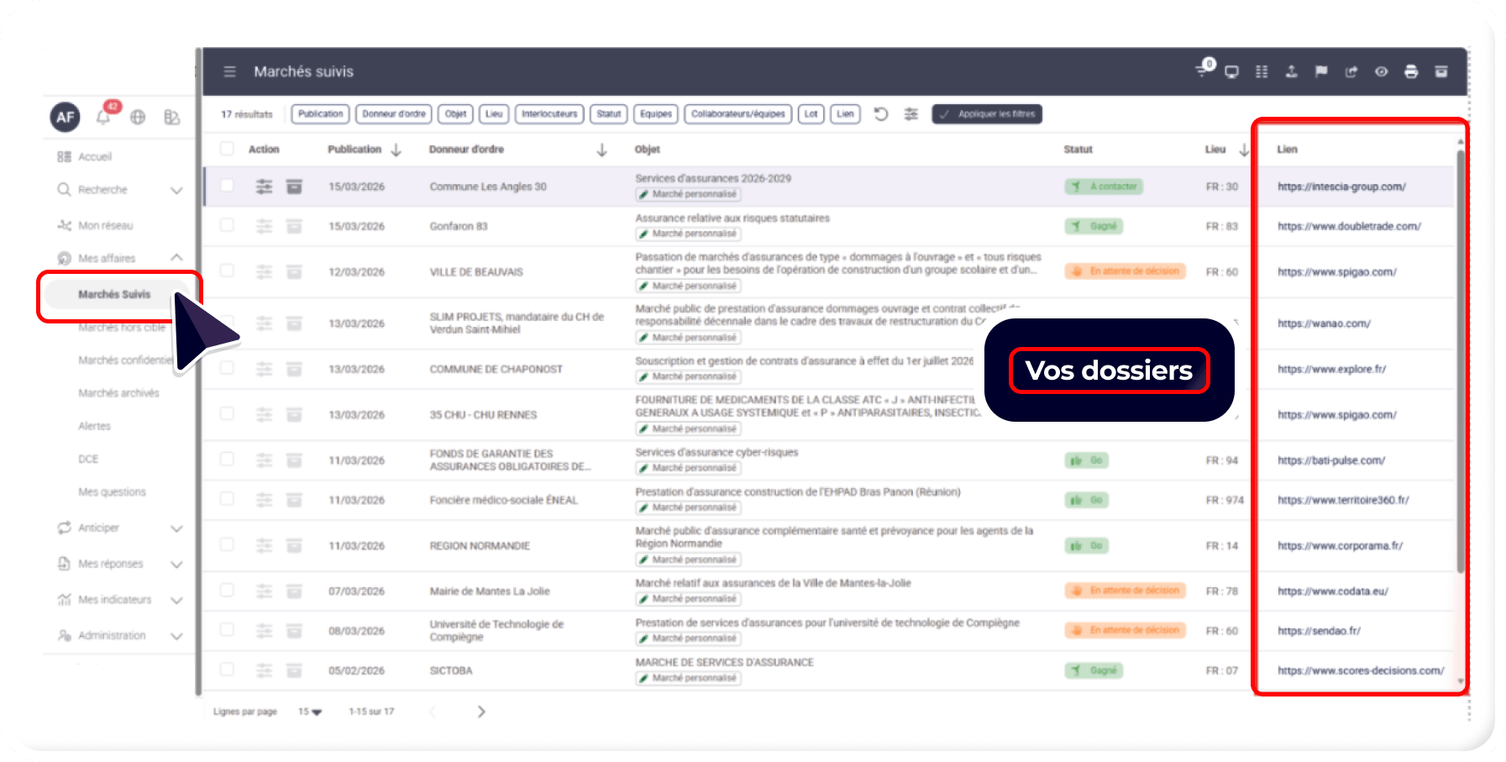Open the hamburger menu beside Marchés suivis
Image resolution: width=1506 pixels, height=762 pixels.
coord(229,72)
